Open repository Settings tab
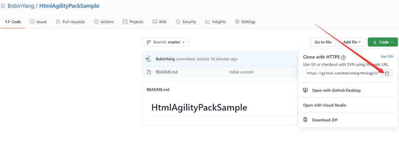The width and height of the screenshot is (399, 151). 245,22
